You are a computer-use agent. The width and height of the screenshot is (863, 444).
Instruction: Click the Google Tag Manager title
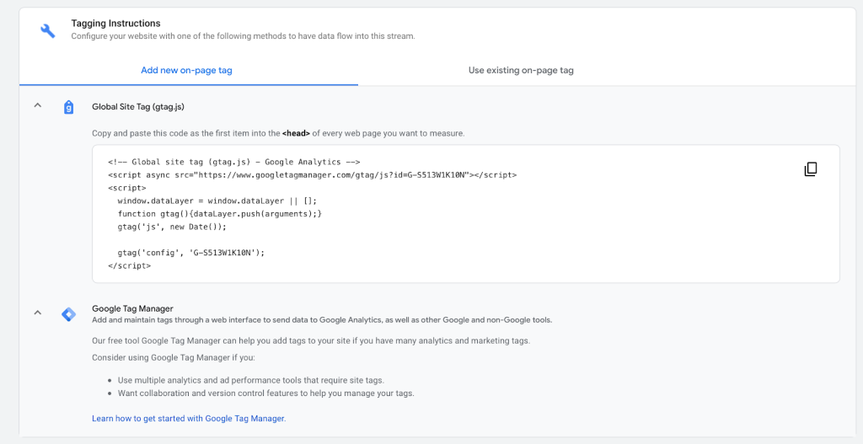132,308
